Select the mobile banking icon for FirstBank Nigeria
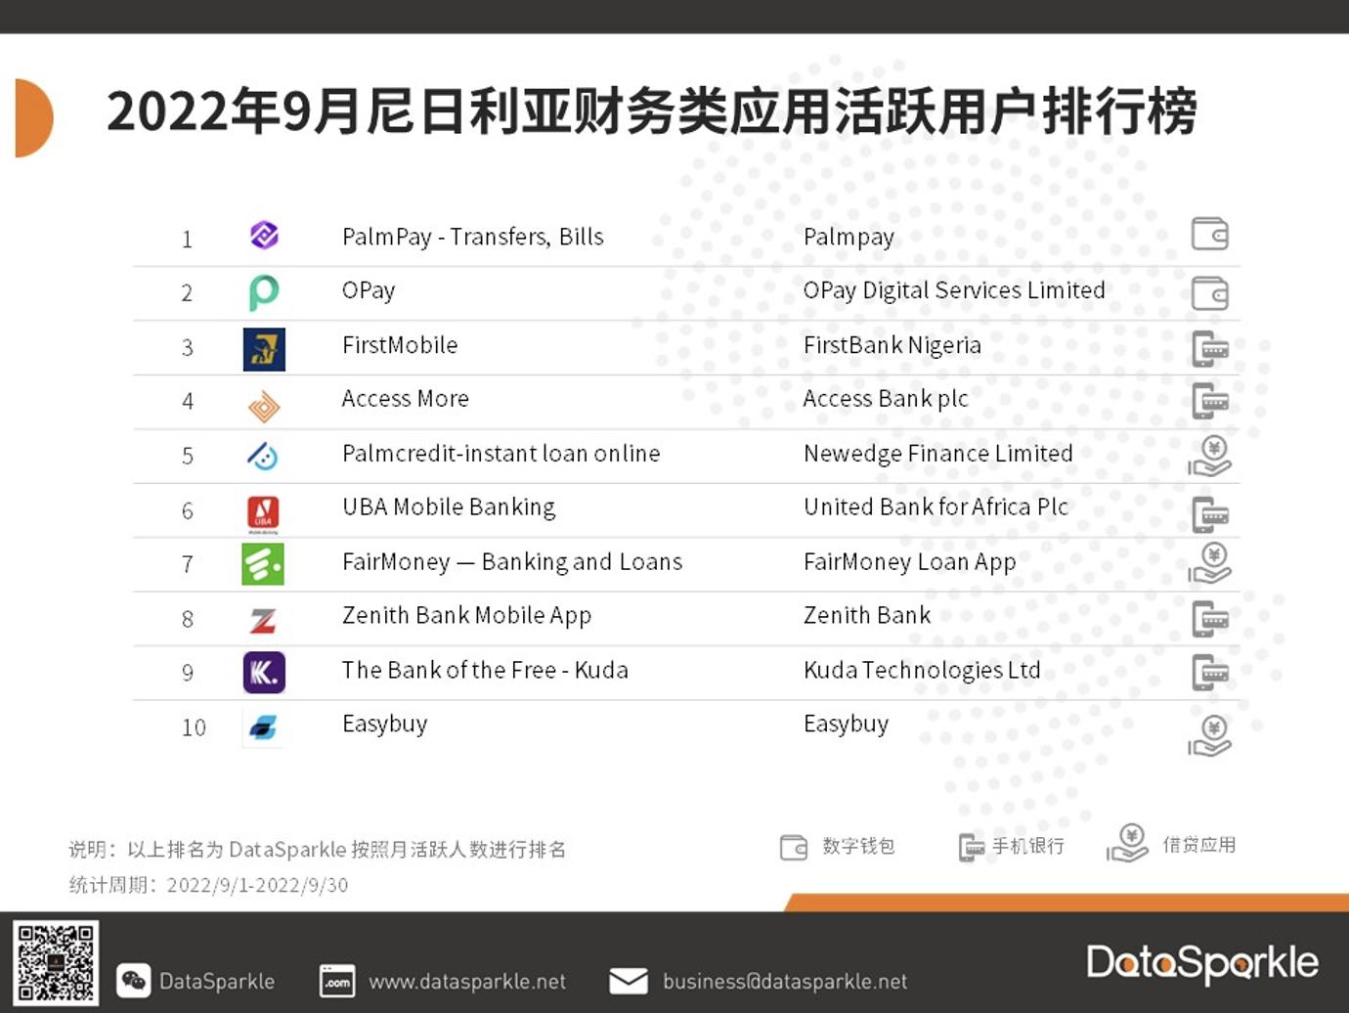Screen dimensions: 1349x1013 click(1209, 348)
